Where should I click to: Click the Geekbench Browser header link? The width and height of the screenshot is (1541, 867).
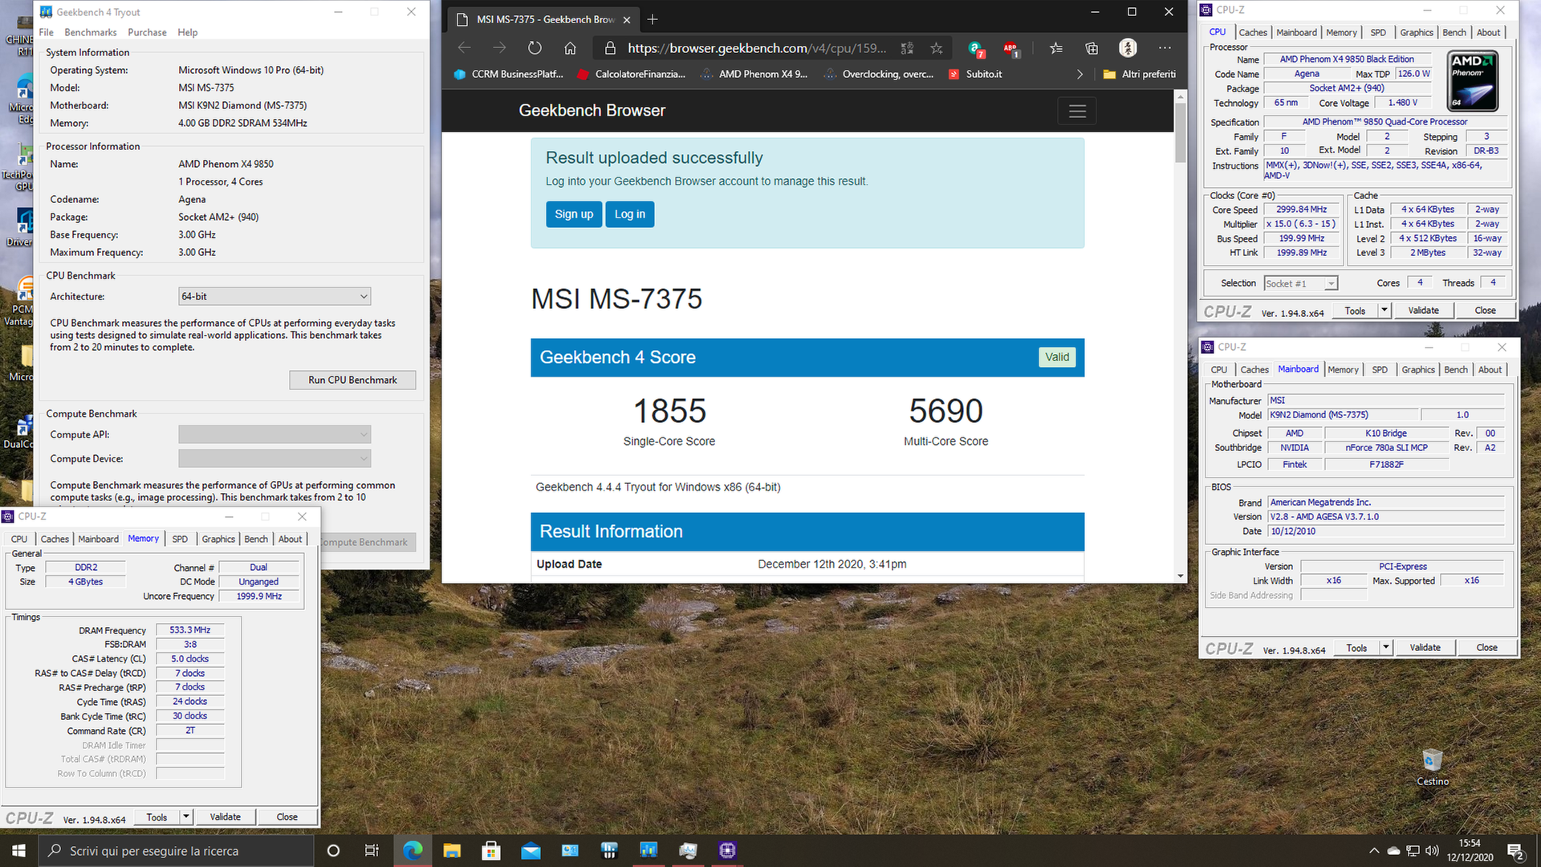pos(592,111)
